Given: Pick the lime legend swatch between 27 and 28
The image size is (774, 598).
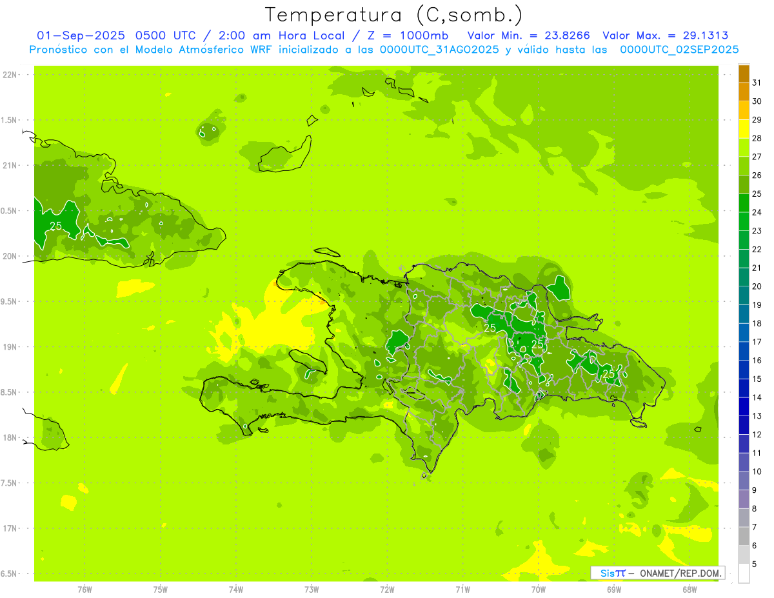Looking at the screenshot, I should pos(744,147).
